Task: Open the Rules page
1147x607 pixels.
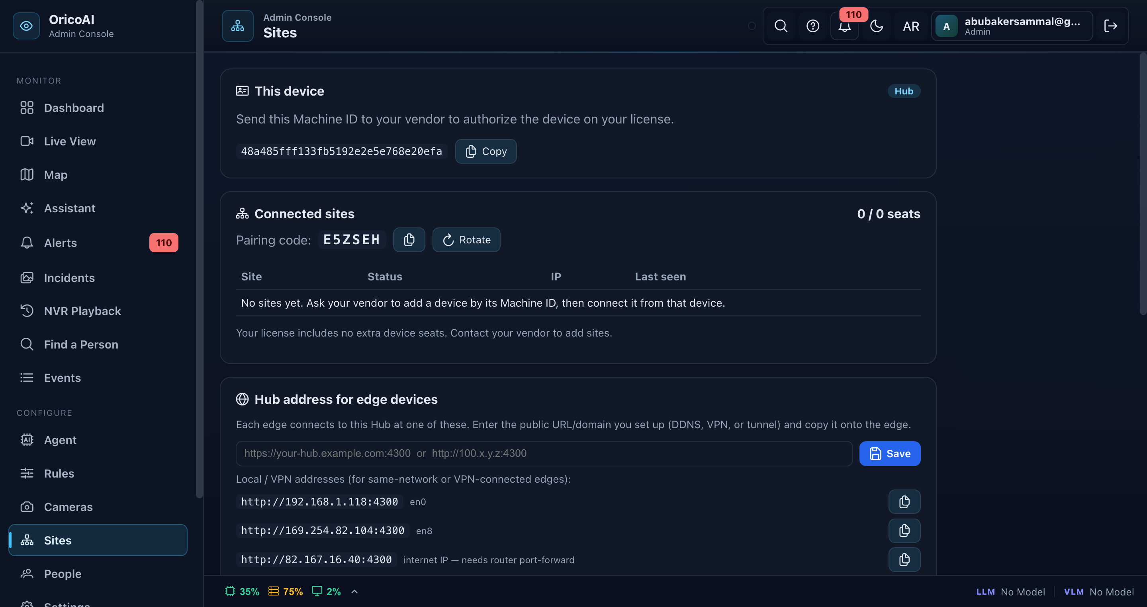Action: (98, 474)
